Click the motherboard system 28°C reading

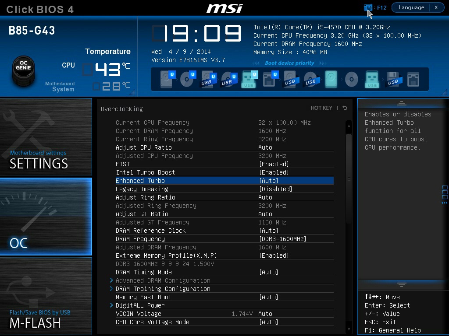click(x=111, y=86)
